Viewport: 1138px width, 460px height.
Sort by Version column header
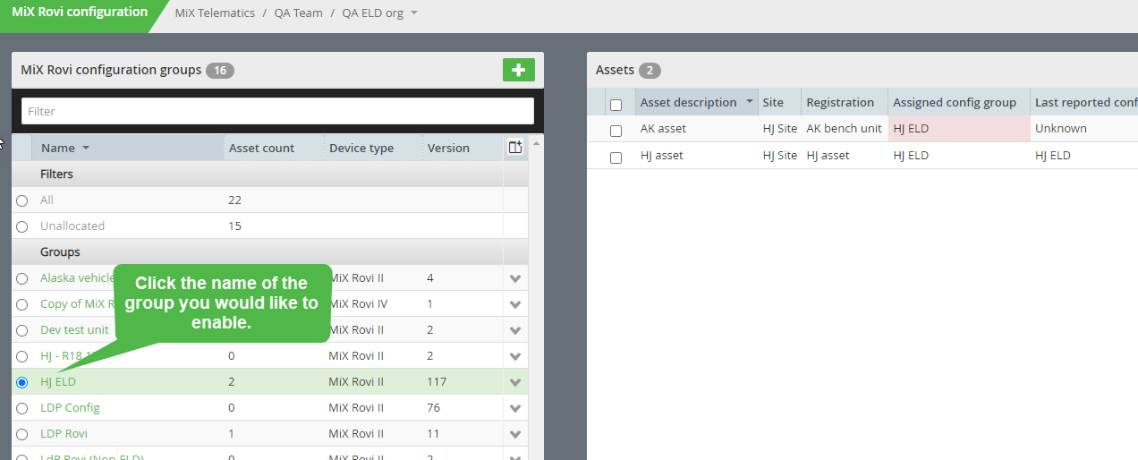448,148
